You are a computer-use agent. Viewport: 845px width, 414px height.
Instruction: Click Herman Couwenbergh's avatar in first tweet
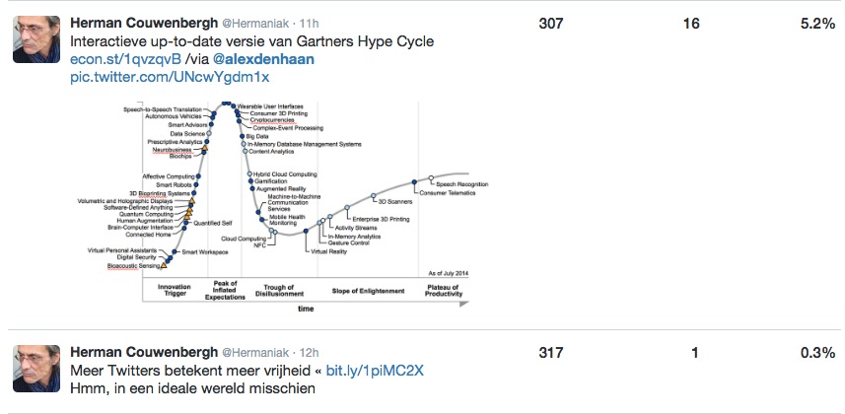coord(36,39)
